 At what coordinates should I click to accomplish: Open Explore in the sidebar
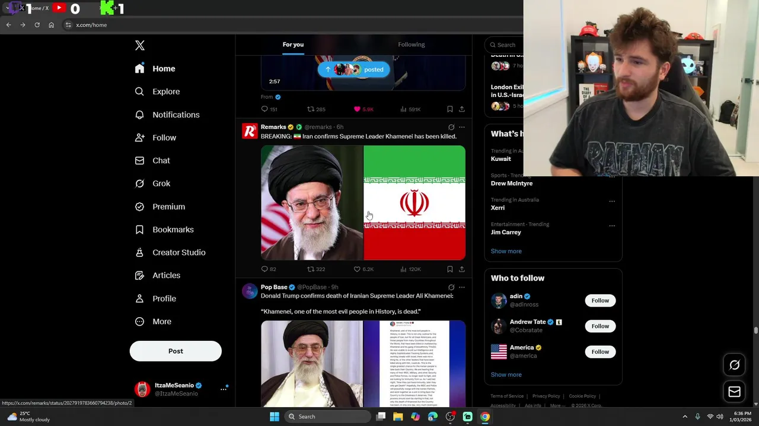[x=157, y=92]
